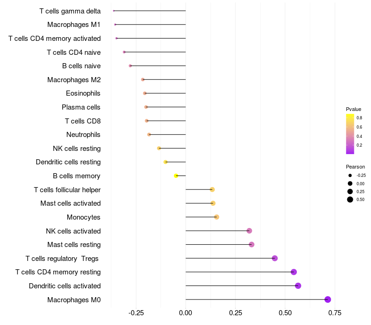The image size is (371, 325).
Task: Select the T cells CD4 memory resting dot
Action: coord(294,272)
